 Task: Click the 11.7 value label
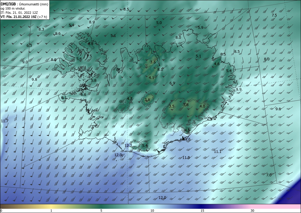click(5, 121)
